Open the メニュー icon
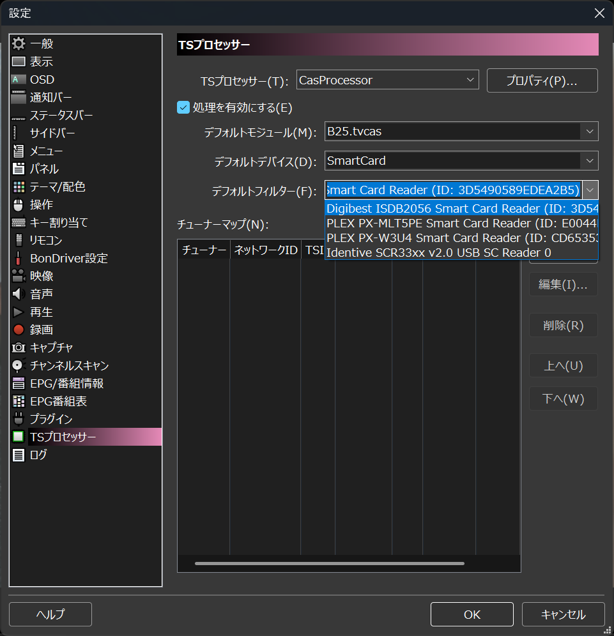Image resolution: width=614 pixels, height=636 pixels. pyautogui.click(x=19, y=151)
